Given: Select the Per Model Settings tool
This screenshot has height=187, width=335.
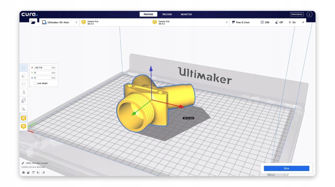Looking at the screenshot, I should pyautogui.click(x=23, y=101).
